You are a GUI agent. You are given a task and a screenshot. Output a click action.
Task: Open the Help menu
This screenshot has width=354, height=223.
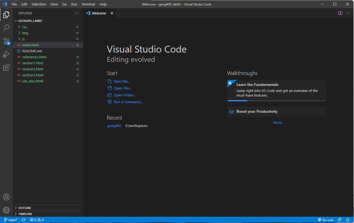pos(103,4)
